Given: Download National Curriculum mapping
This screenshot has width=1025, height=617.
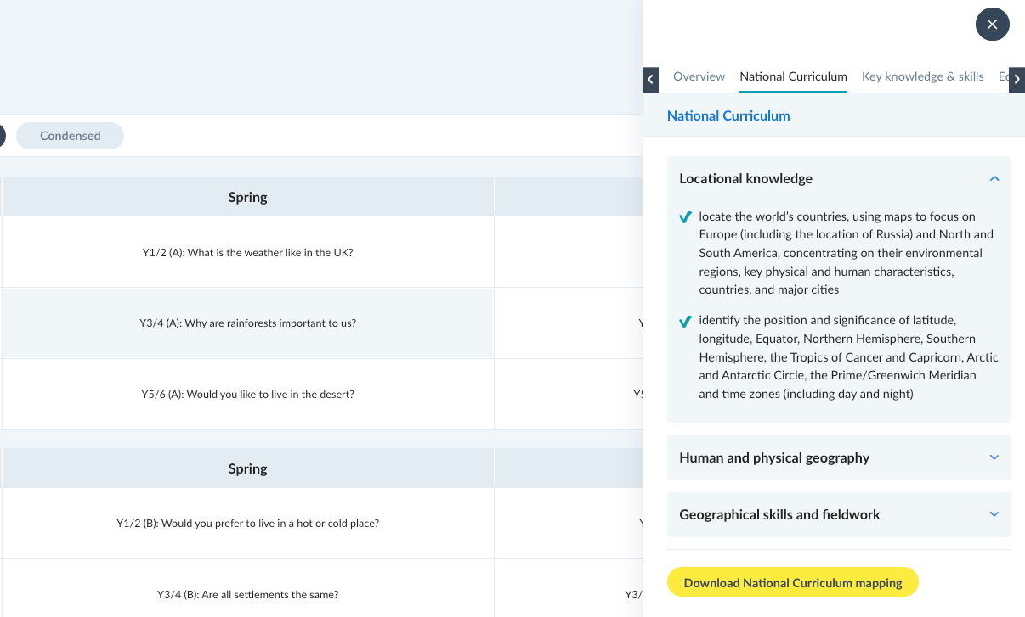Looking at the screenshot, I should click(x=793, y=583).
